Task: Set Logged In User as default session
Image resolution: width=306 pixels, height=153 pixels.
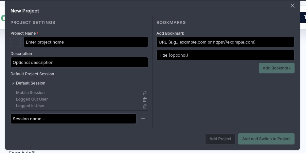Action: pyautogui.click(x=30, y=106)
